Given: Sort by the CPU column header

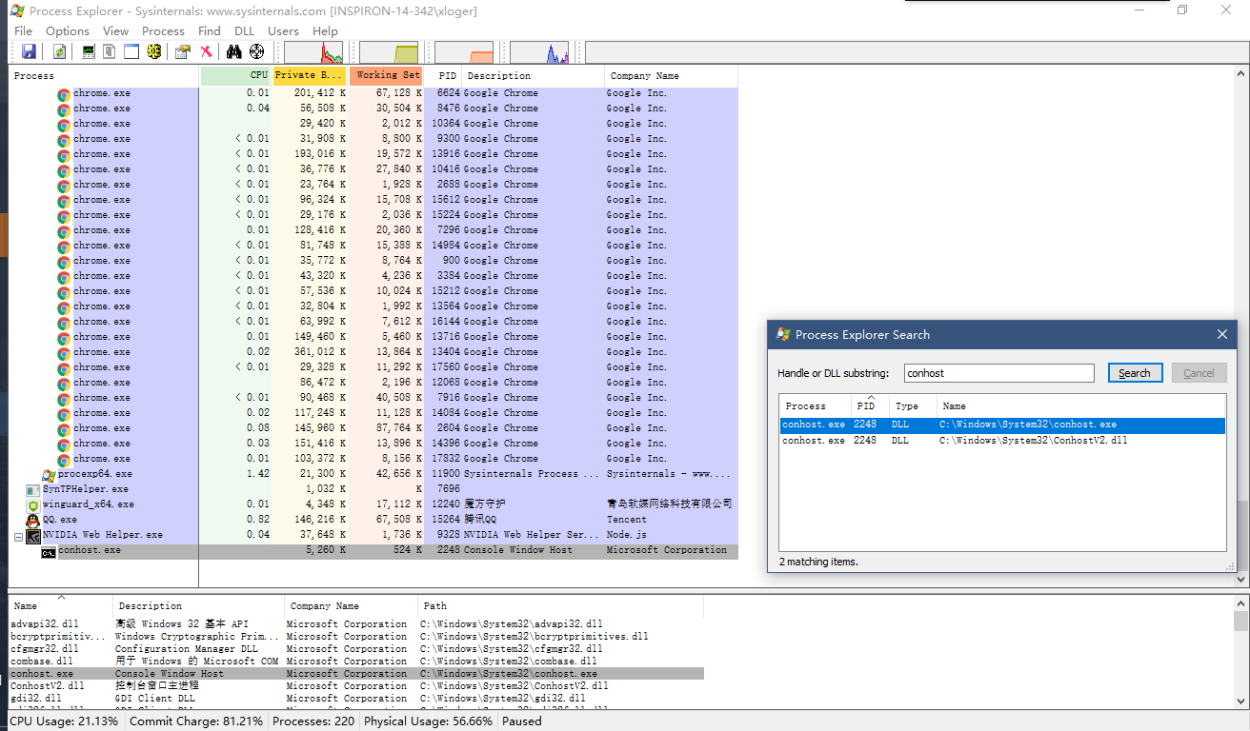Looking at the screenshot, I should [x=235, y=75].
